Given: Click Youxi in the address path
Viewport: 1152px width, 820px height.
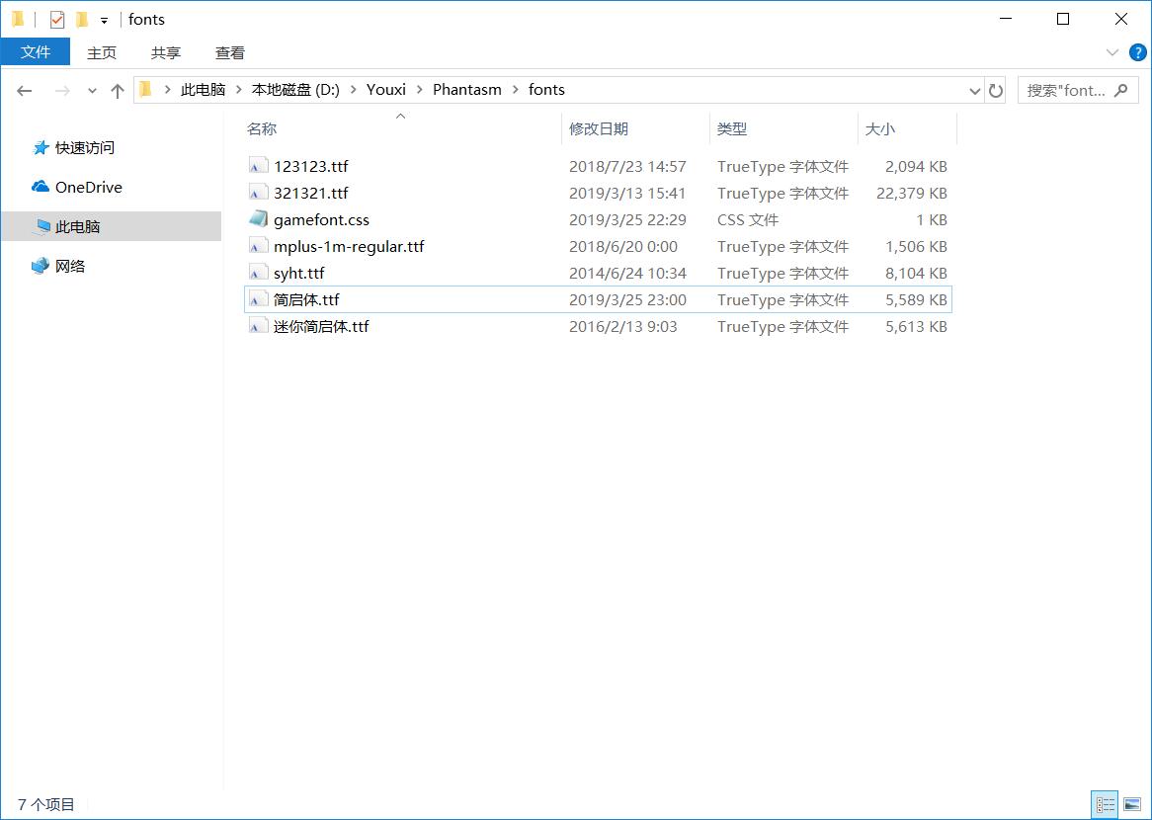Looking at the screenshot, I should tap(386, 90).
